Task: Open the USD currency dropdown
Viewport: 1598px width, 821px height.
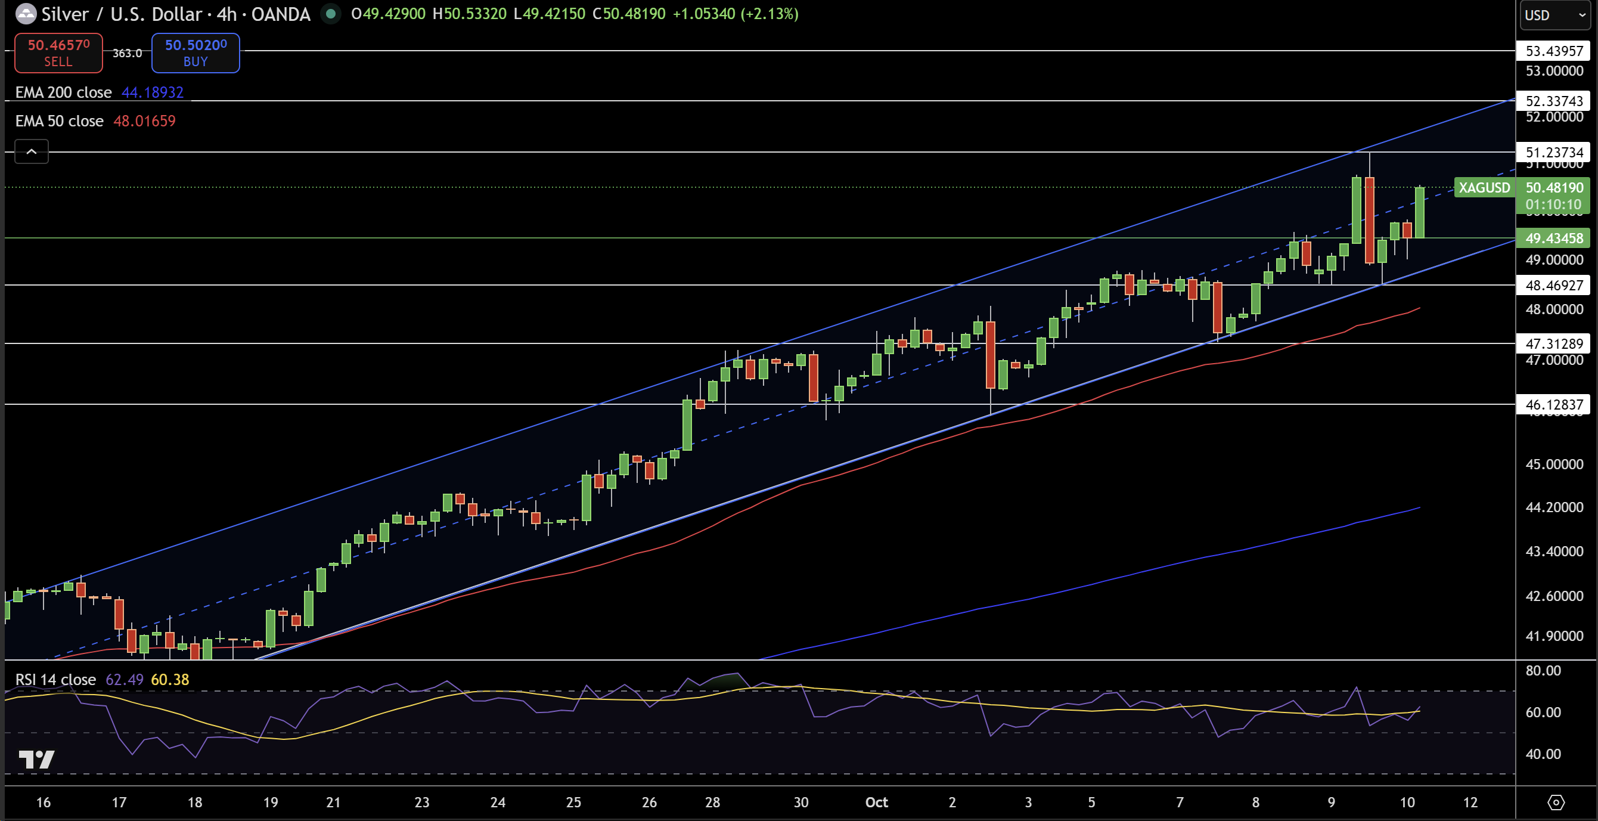Action: coord(1554,15)
